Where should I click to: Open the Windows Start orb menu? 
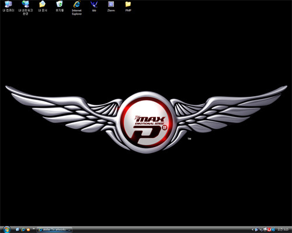coord(7,230)
